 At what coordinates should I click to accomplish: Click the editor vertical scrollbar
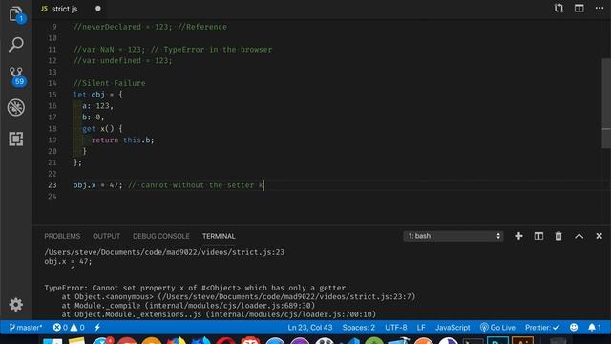coord(606,103)
